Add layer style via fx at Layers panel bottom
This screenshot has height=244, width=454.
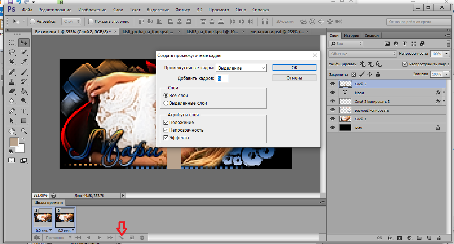[390, 238]
